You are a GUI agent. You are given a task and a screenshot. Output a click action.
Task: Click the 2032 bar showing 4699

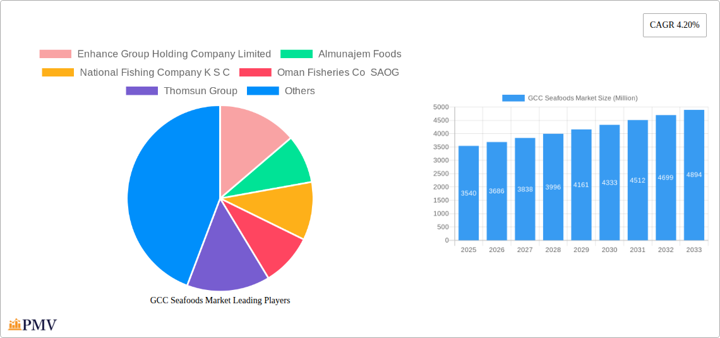[666, 178]
